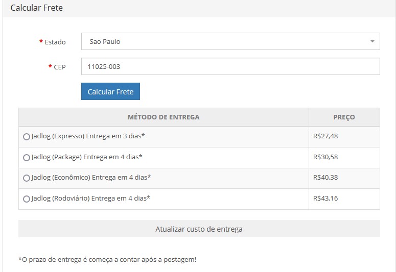Click the Estado field label
This screenshot has width=396, height=272.
pyautogui.click(x=55, y=42)
